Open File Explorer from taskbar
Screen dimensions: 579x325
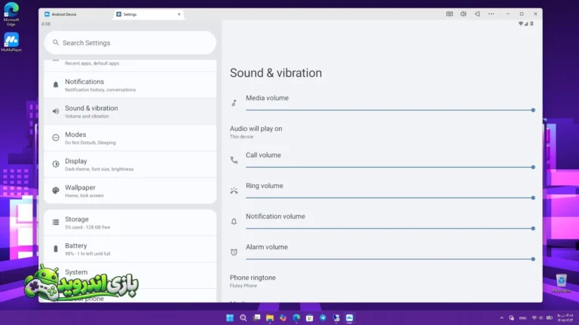(270, 317)
